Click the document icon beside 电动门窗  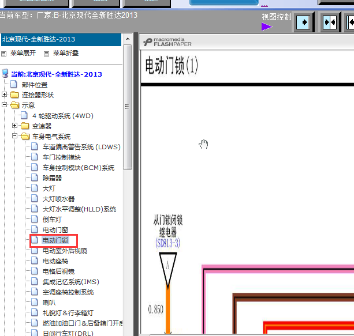pyautogui.click(x=34, y=229)
